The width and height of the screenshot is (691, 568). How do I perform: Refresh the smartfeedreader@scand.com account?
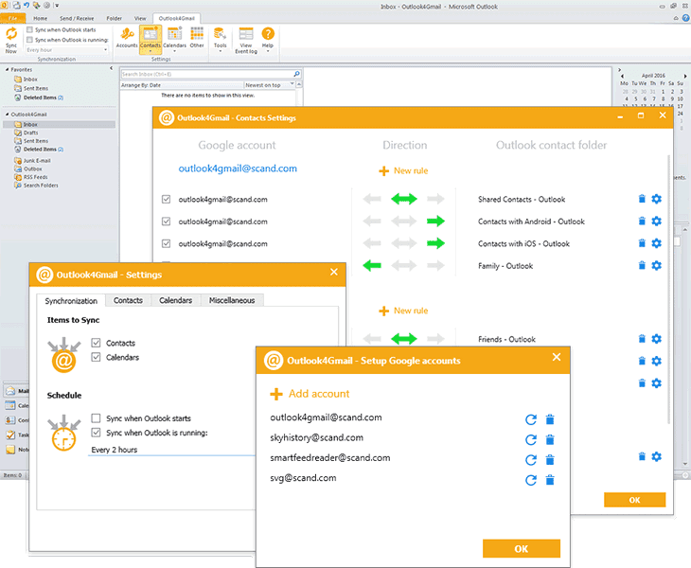coord(531,460)
